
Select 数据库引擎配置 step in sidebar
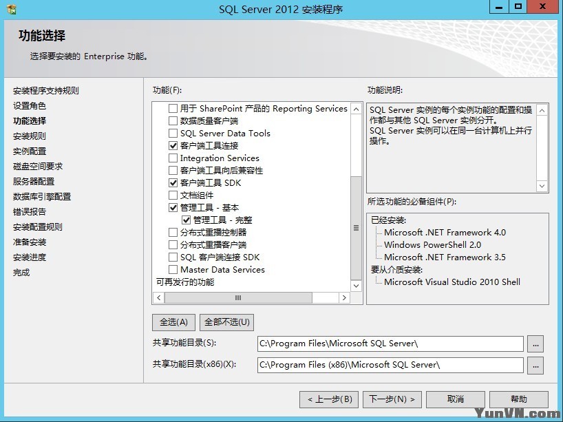point(42,196)
